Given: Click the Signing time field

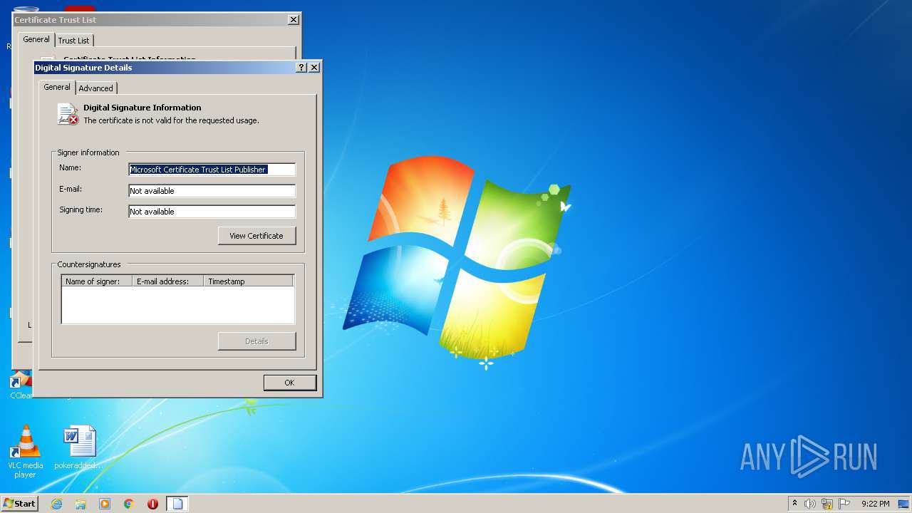Looking at the screenshot, I should tap(212, 212).
